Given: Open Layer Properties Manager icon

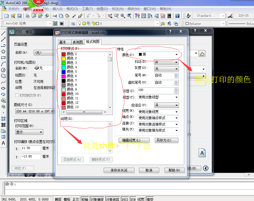Looking at the screenshot, I should click(73, 24).
